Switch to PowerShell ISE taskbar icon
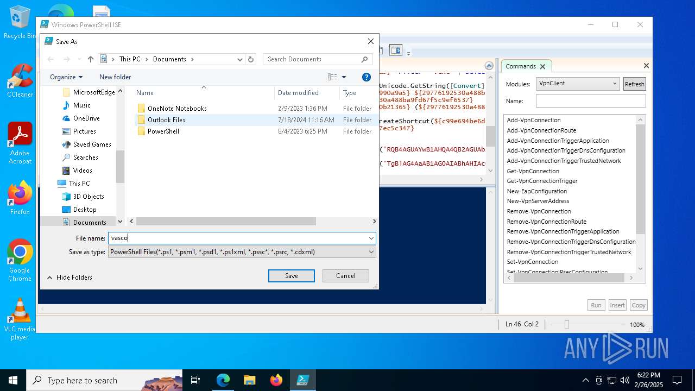695x391 pixels. (302, 380)
